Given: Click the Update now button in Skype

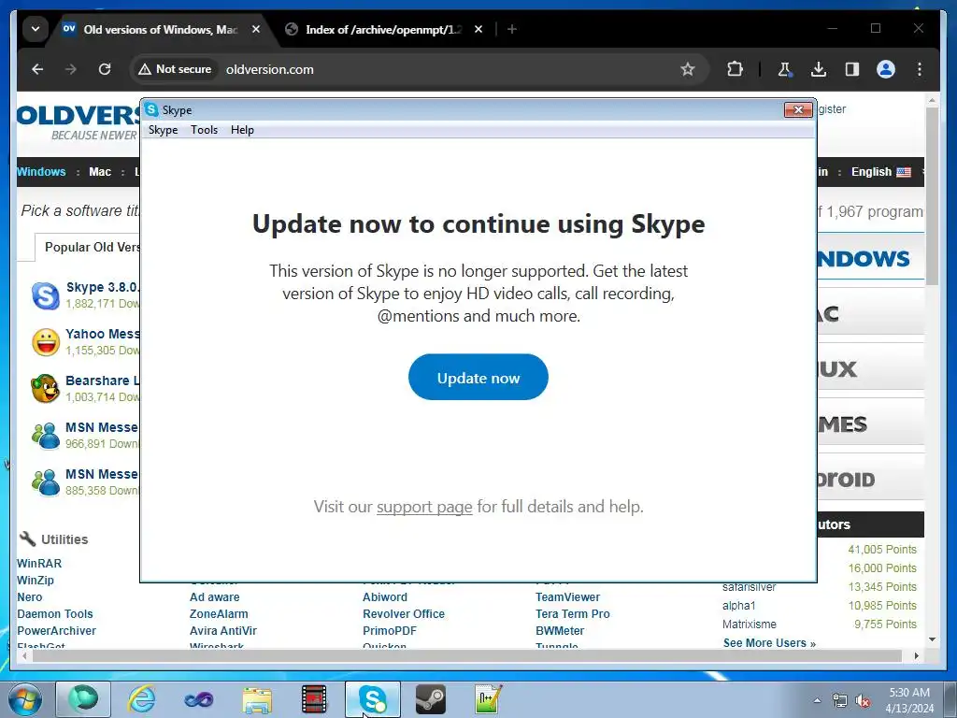Looking at the screenshot, I should [478, 377].
